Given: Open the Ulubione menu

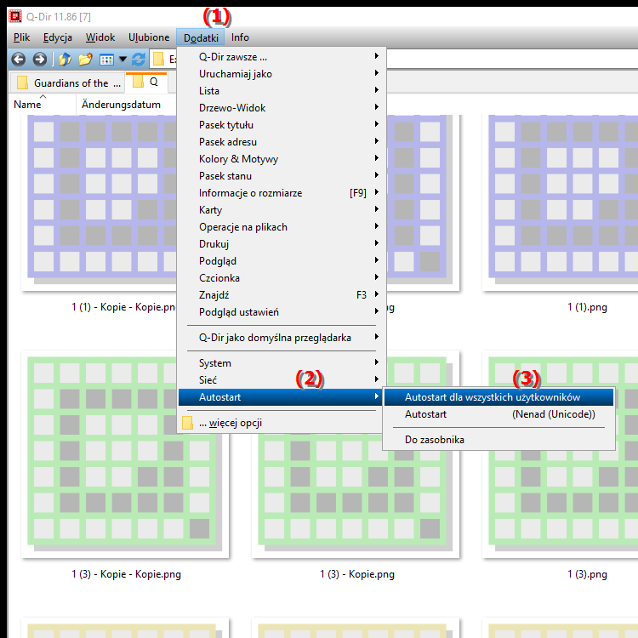Looking at the screenshot, I should coord(149,37).
